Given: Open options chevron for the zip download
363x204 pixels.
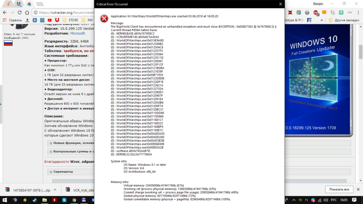Looking at the screenshot, I should [x=55, y=190].
